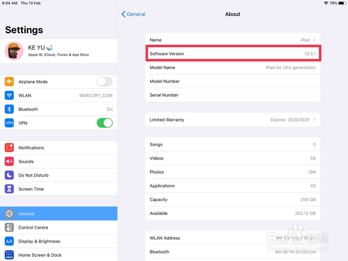Image resolution: width=348 pixels, height=261 pixels.
Task: Tap the Available storage row
Action: coord(233,213)
